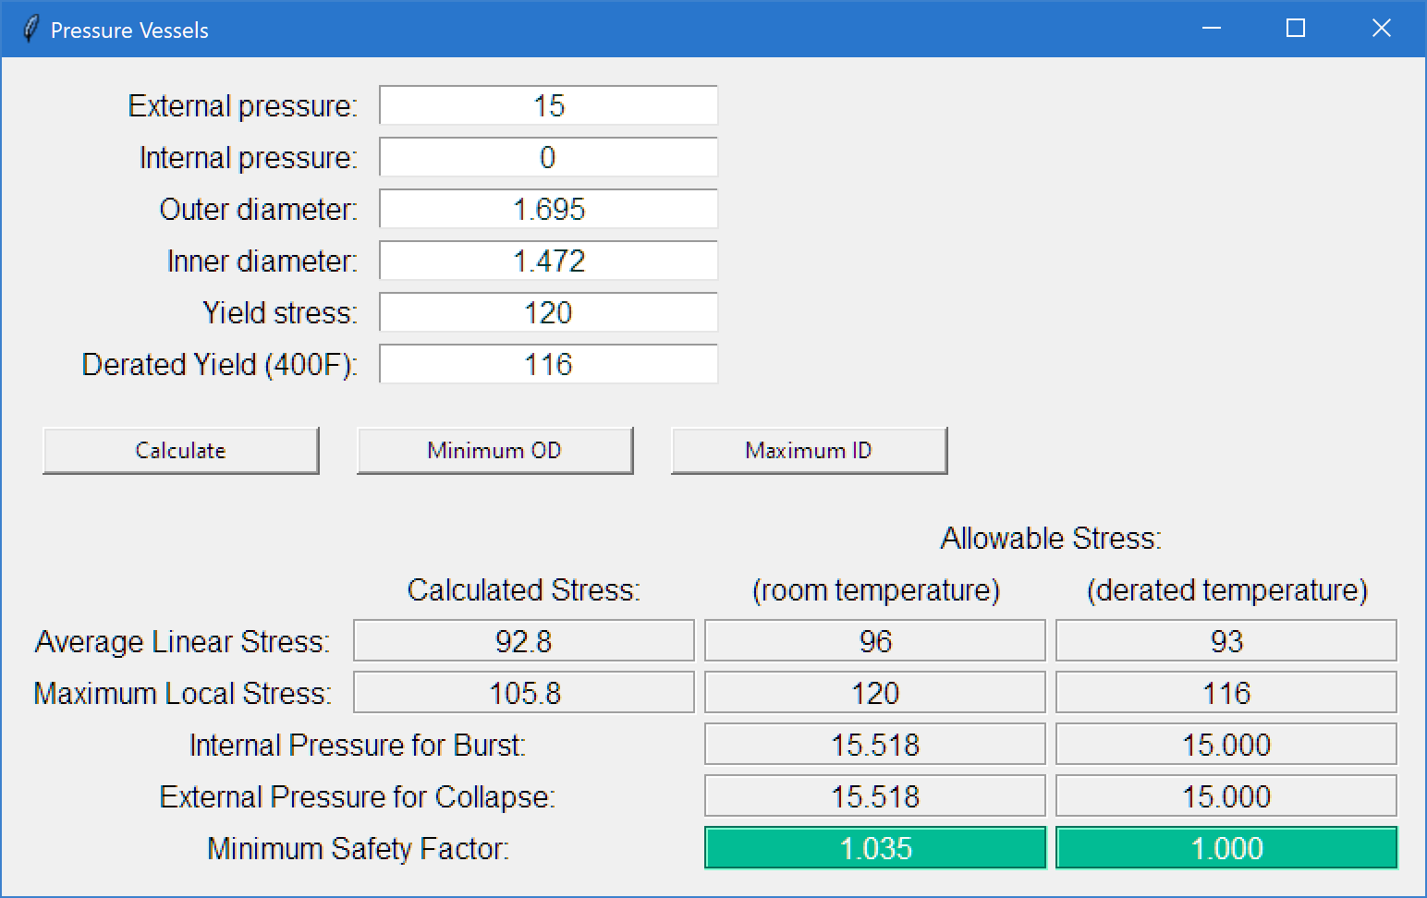Click the Inner diameter label

(x=262, y=261)
